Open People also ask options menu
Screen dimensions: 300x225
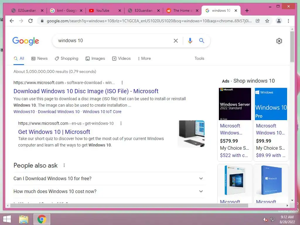(64, 165)
